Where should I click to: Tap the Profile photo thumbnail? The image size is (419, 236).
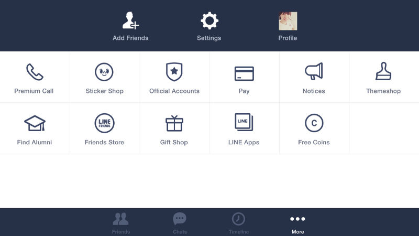coord(288,21)
